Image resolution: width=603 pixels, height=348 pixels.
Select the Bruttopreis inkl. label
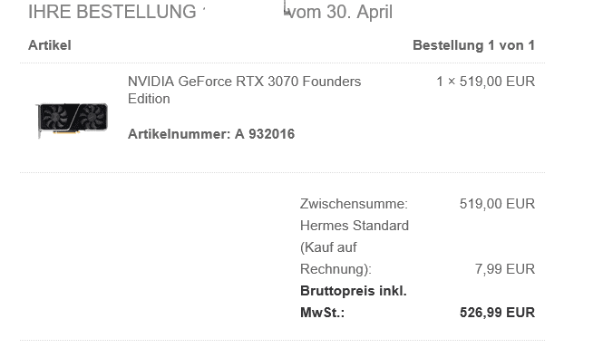(354, 291)
